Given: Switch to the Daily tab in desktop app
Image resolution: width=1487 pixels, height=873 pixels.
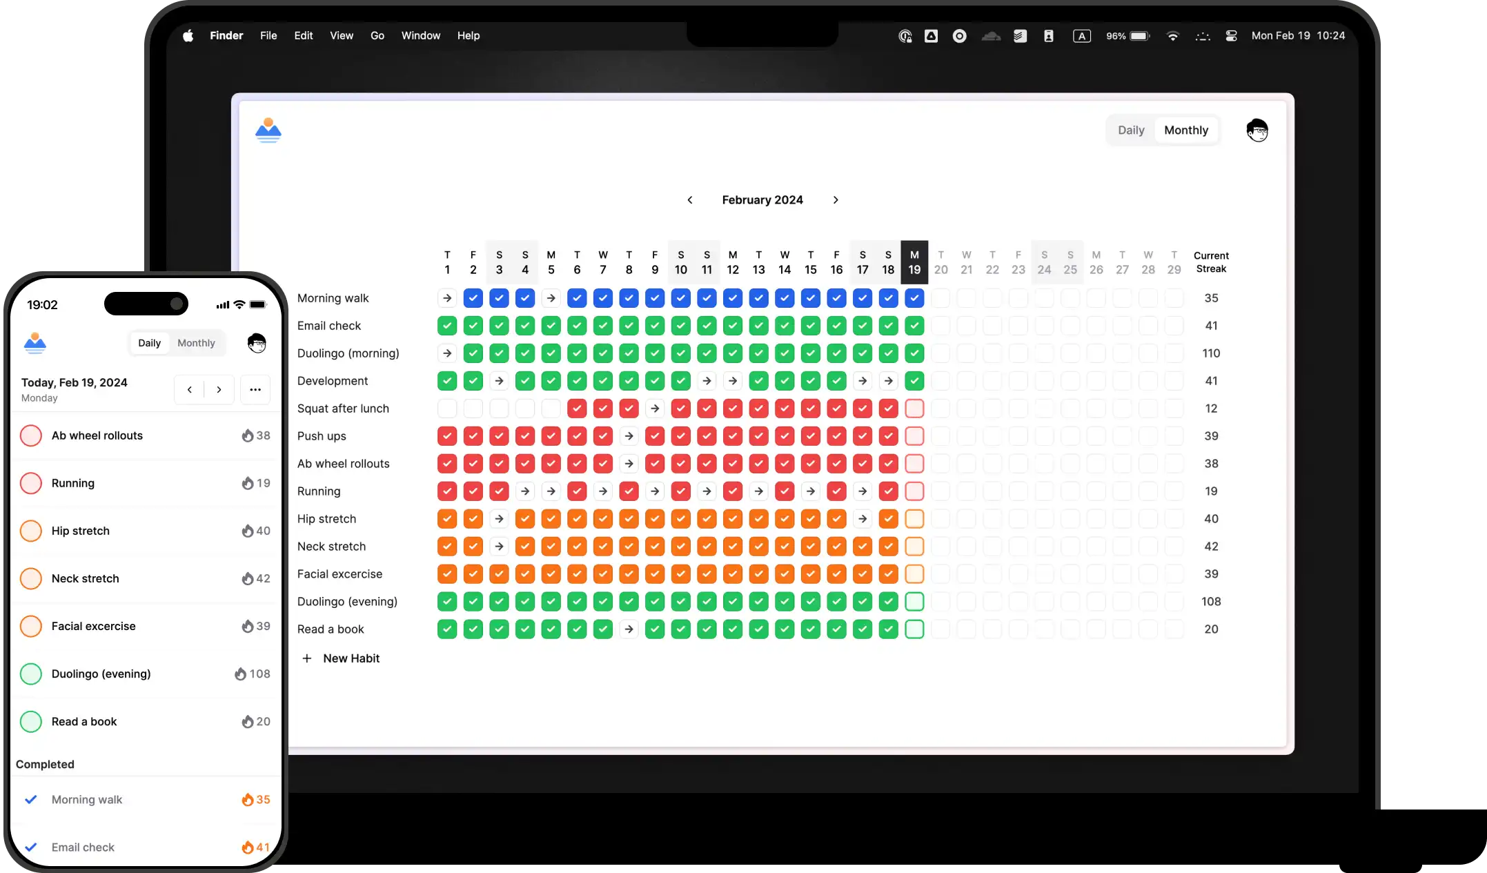Looking at the screenshot, I should 1131,130.
